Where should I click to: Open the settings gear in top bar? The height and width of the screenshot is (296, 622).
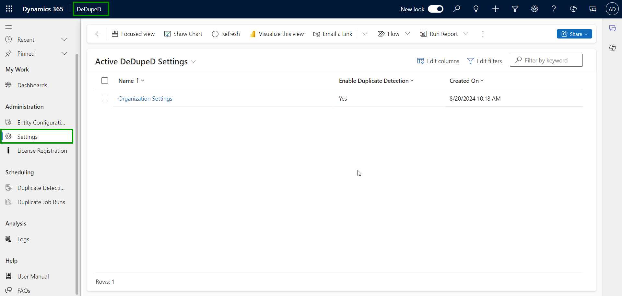click(x=534, y=9)
